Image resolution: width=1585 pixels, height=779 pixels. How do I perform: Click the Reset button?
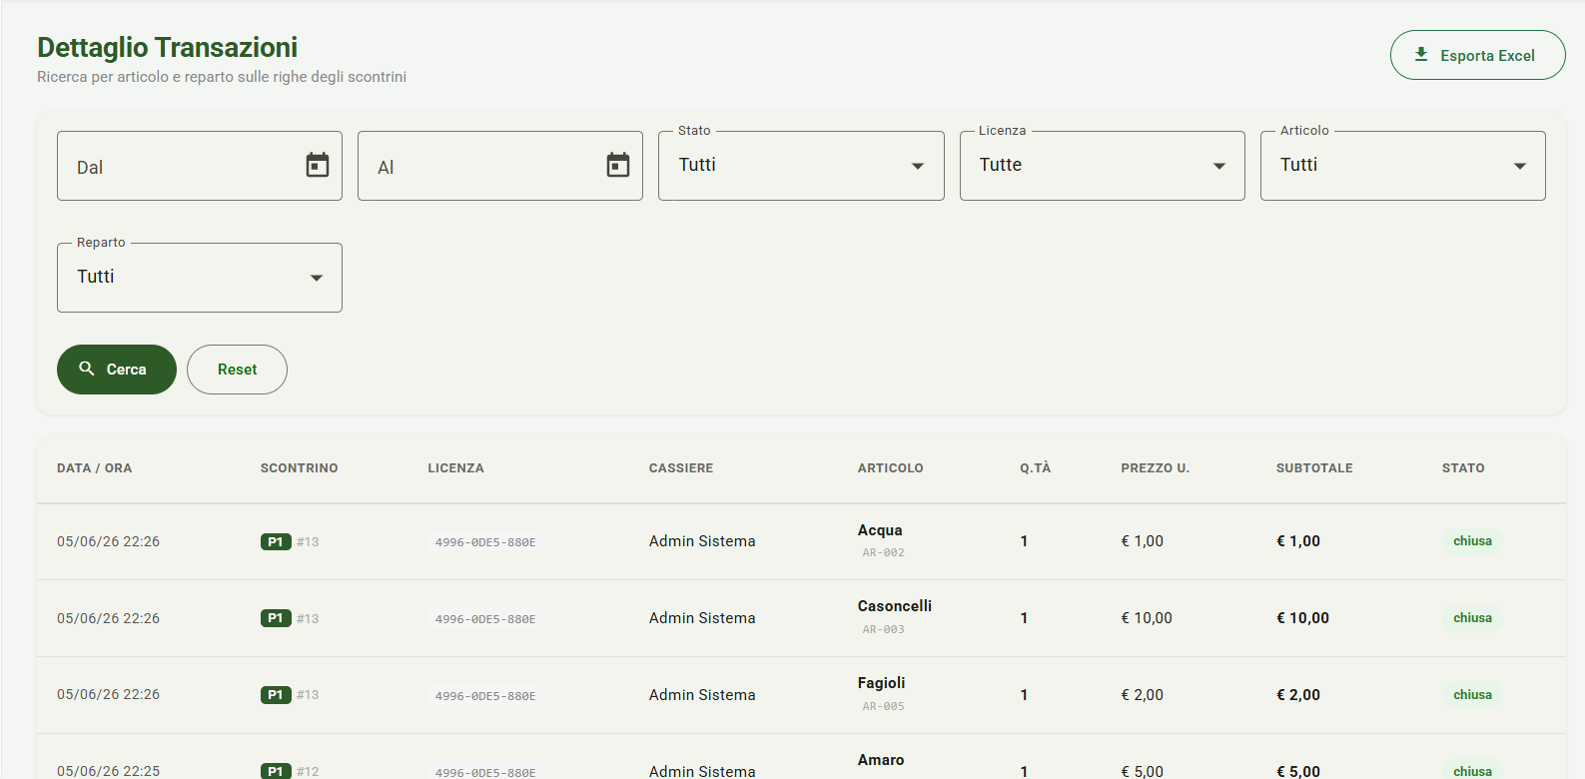[237, 370]
